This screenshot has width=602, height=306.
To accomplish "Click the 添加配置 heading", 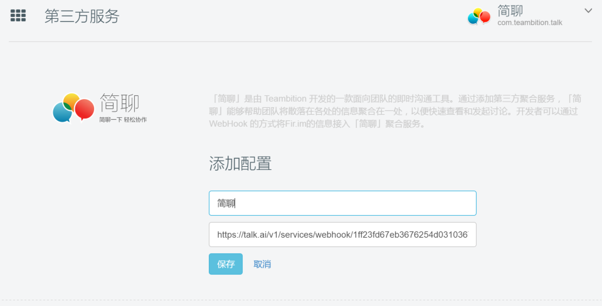I will (240, 164).
